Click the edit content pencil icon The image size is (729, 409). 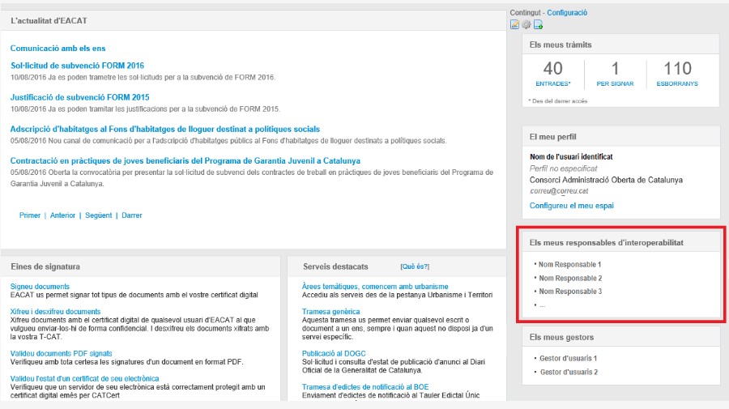point(514,24)
